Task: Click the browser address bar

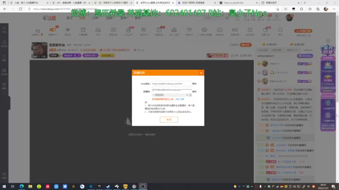Action: click(151, 9)
